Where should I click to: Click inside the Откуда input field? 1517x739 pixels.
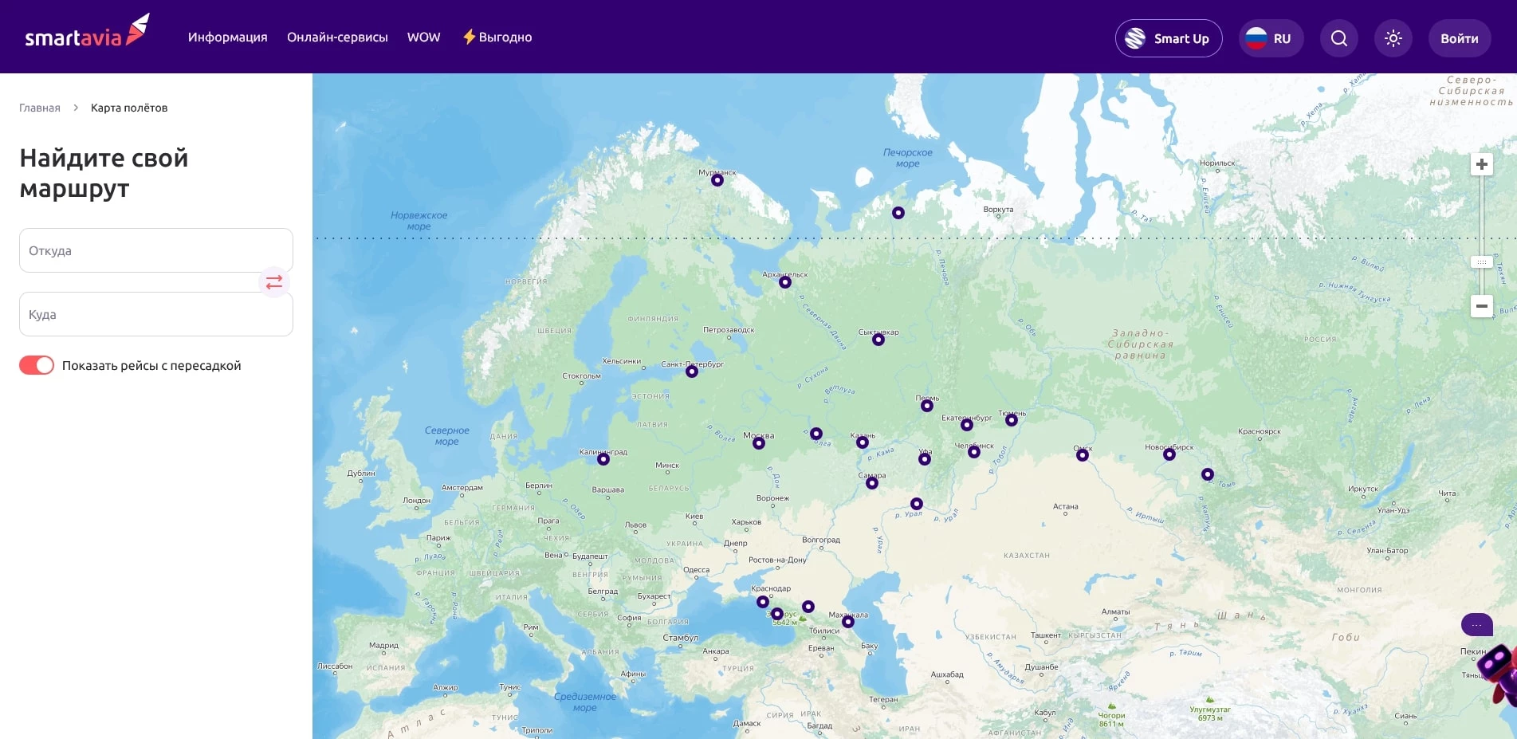(x=155, y=250)
